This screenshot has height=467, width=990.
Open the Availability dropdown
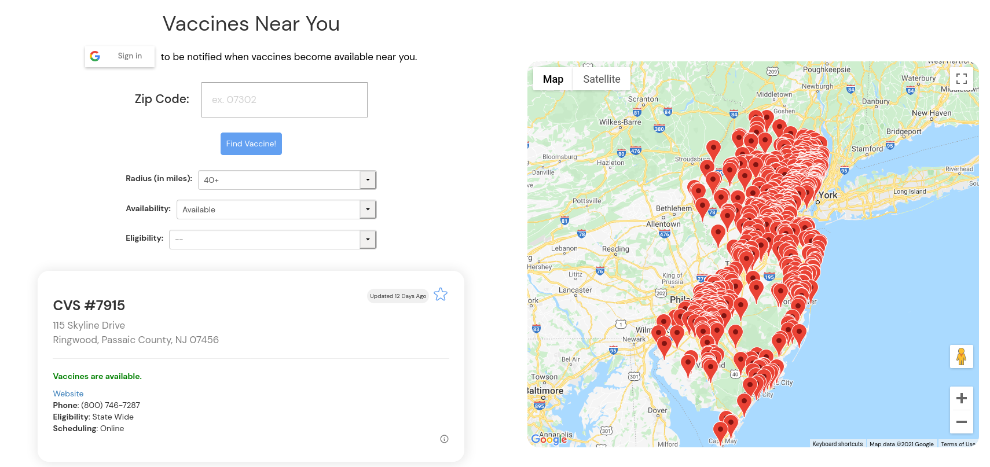click(276, 209)
